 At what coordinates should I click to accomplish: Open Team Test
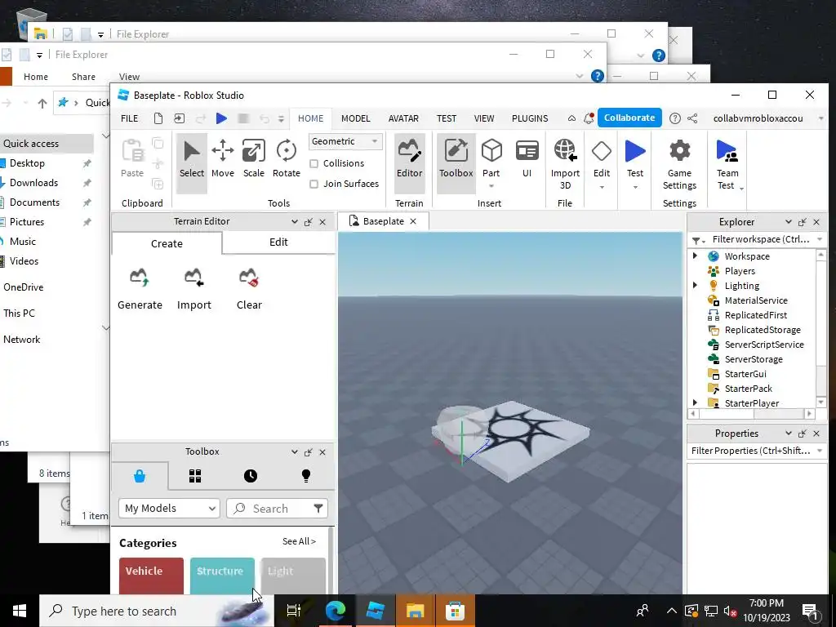(727, 162)
